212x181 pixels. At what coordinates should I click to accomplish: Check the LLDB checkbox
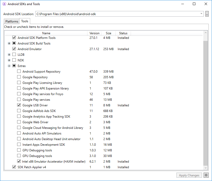14,54
